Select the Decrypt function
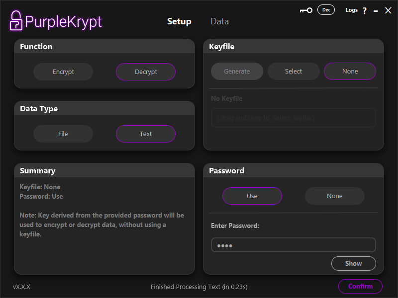The height and width of the screenshot is (298, 398). tap(146, 72)
